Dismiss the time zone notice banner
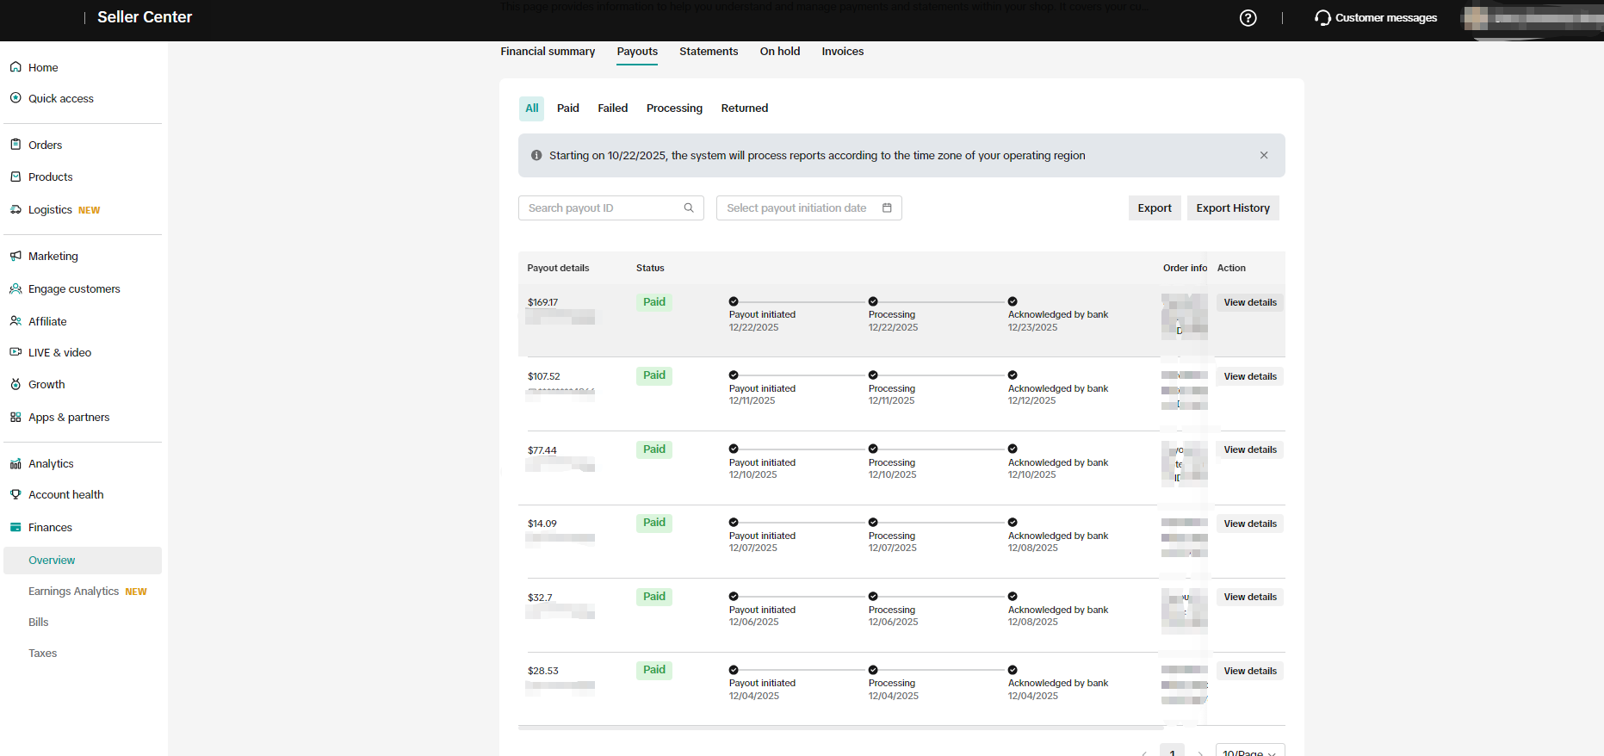1604x756 pixels. pyautogui.click(x=1263, y=155)
